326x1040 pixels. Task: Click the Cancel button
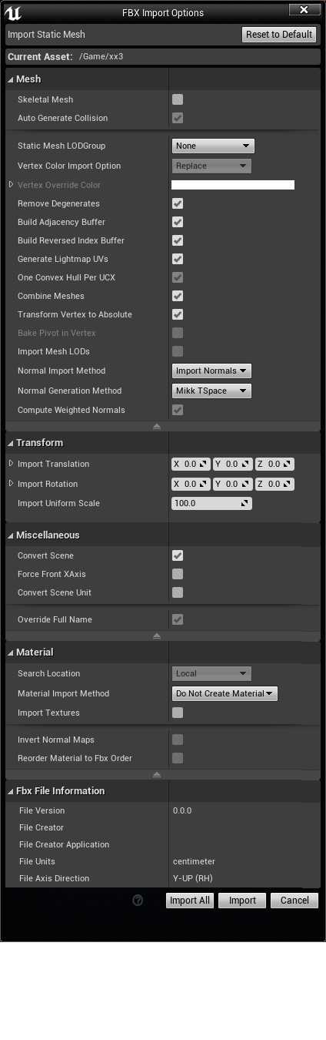[x=294, y=901]
